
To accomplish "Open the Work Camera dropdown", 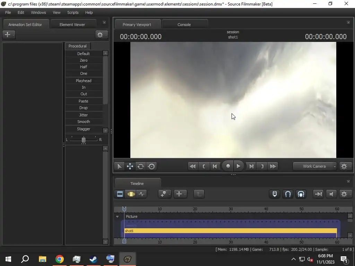I will 315,166.
